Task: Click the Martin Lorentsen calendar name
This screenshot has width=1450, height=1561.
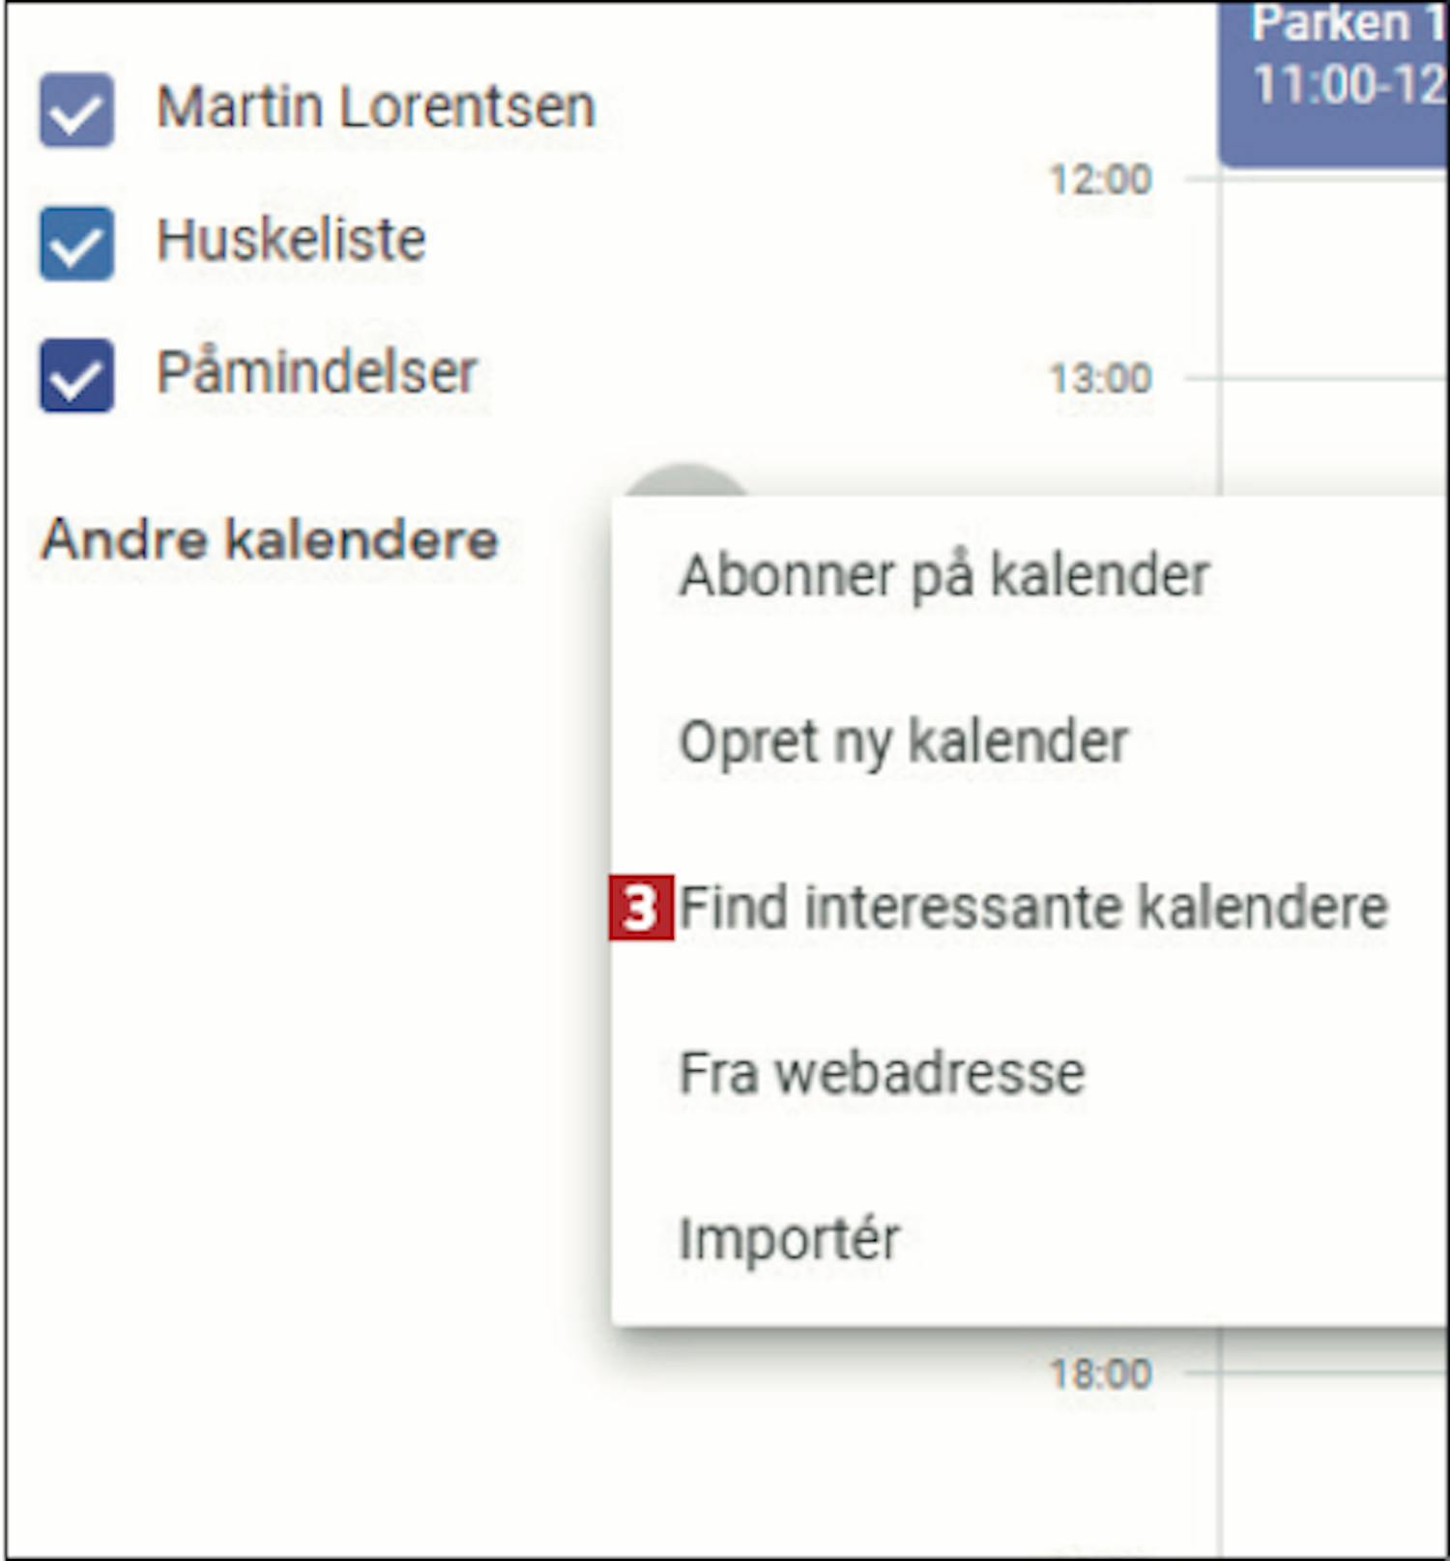Action: 375,107
